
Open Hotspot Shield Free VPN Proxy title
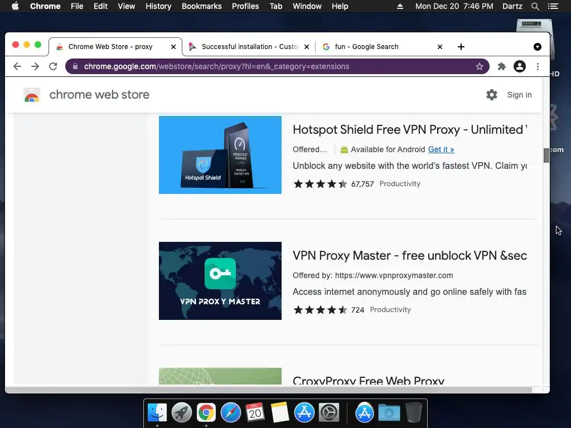(410, 129)
